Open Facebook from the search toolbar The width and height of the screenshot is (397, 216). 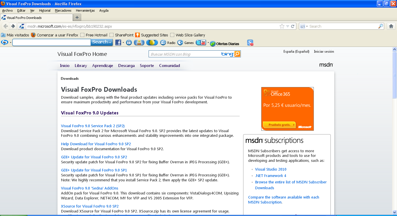(x=118, y=43)
